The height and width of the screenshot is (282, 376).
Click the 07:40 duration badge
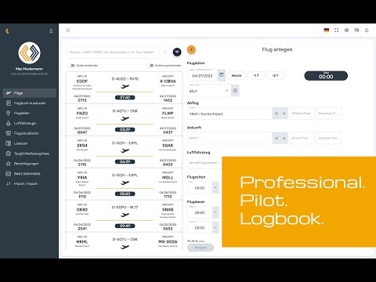pos(125,98)
